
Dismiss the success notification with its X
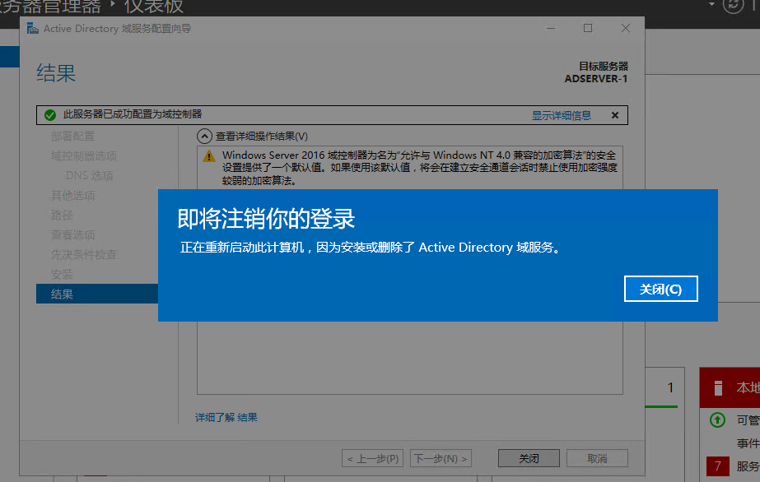[x=615, y=115]
